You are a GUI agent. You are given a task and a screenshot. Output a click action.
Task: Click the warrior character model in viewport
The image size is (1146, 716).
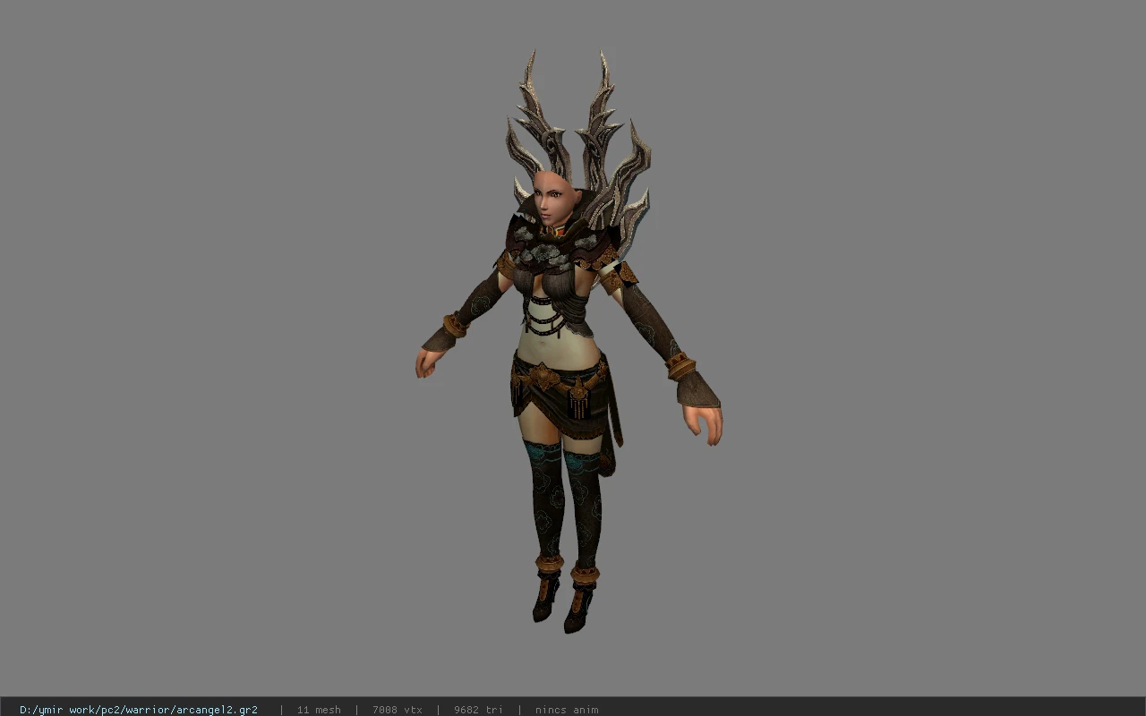coord(569,343)
